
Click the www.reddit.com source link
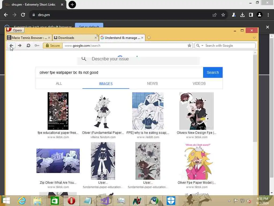point(148,137)
